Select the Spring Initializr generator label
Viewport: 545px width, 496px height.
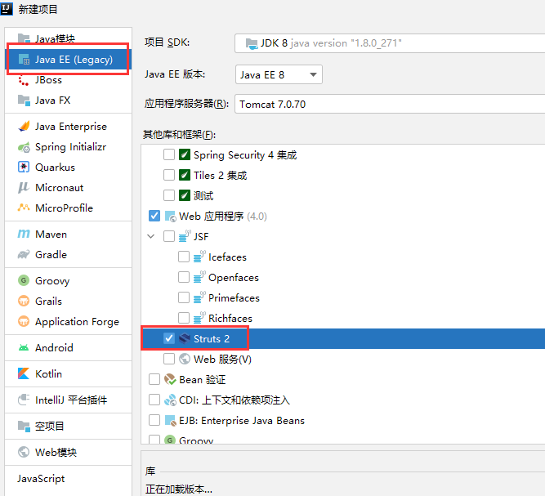[70, 147]
